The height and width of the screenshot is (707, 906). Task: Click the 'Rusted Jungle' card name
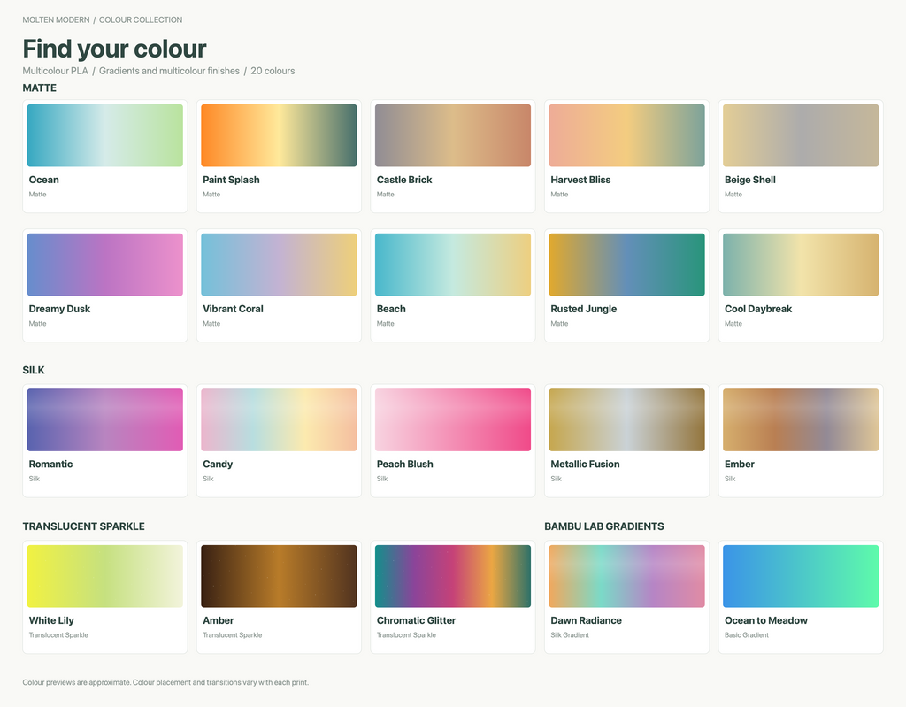[584, 310]
